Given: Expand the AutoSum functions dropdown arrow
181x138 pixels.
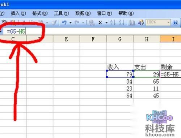Looking at the screenshot, I should [106, 22].
